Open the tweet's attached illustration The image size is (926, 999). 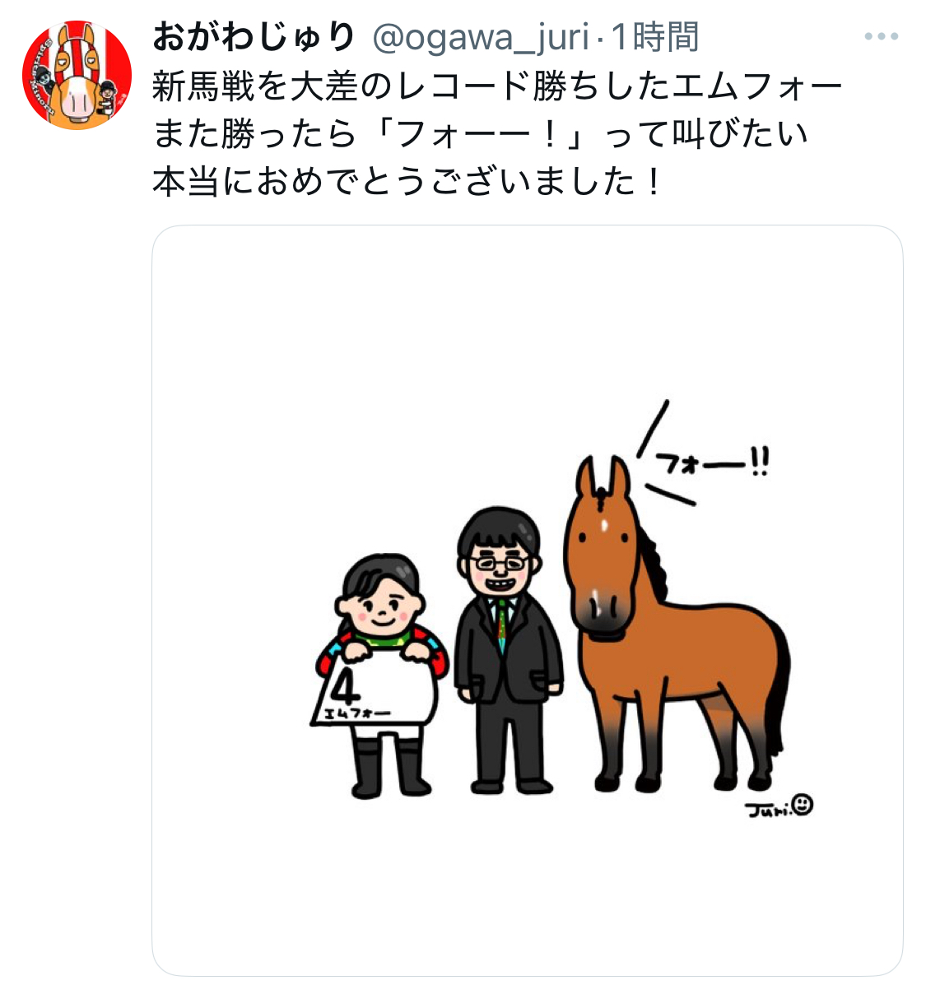[x=528, y=601]
